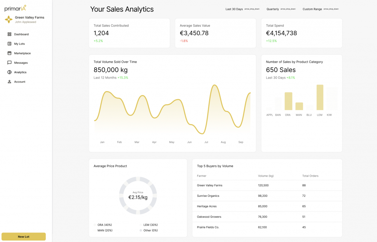Click the My Lots list icon
The width and height of the screenshot is (377, 242).
tap(10, 44)
